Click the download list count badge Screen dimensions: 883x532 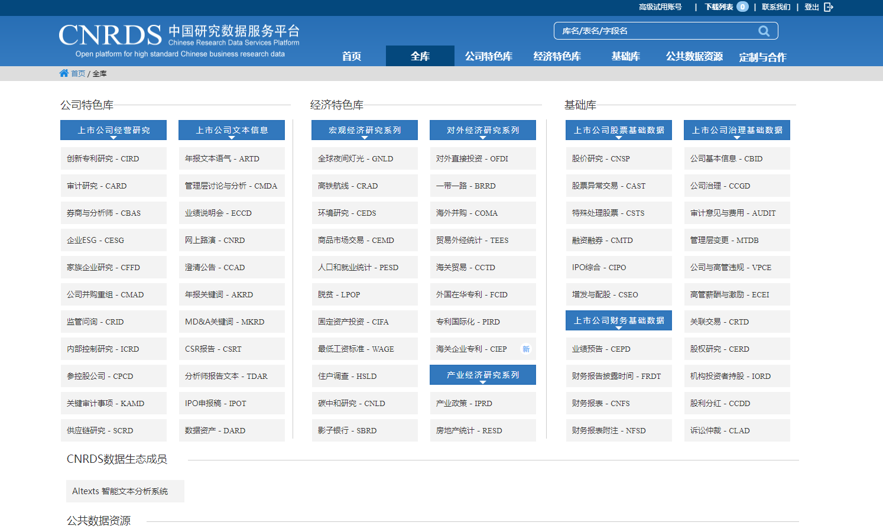pos(742,7)
